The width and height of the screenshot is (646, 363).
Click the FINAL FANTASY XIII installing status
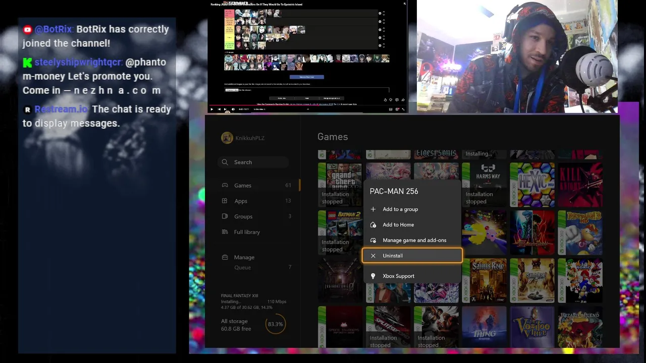[253, 301]
